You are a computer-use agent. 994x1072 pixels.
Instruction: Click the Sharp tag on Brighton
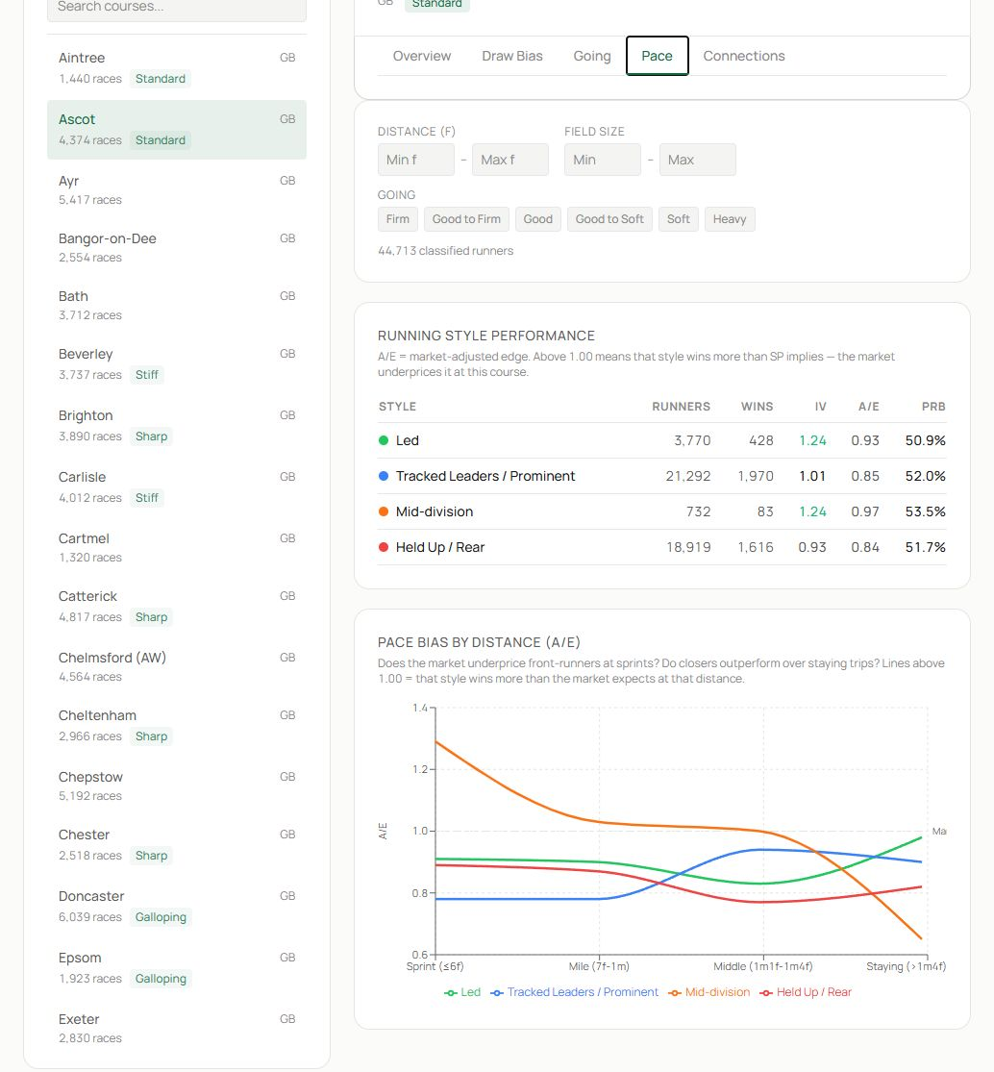[151, 436]
